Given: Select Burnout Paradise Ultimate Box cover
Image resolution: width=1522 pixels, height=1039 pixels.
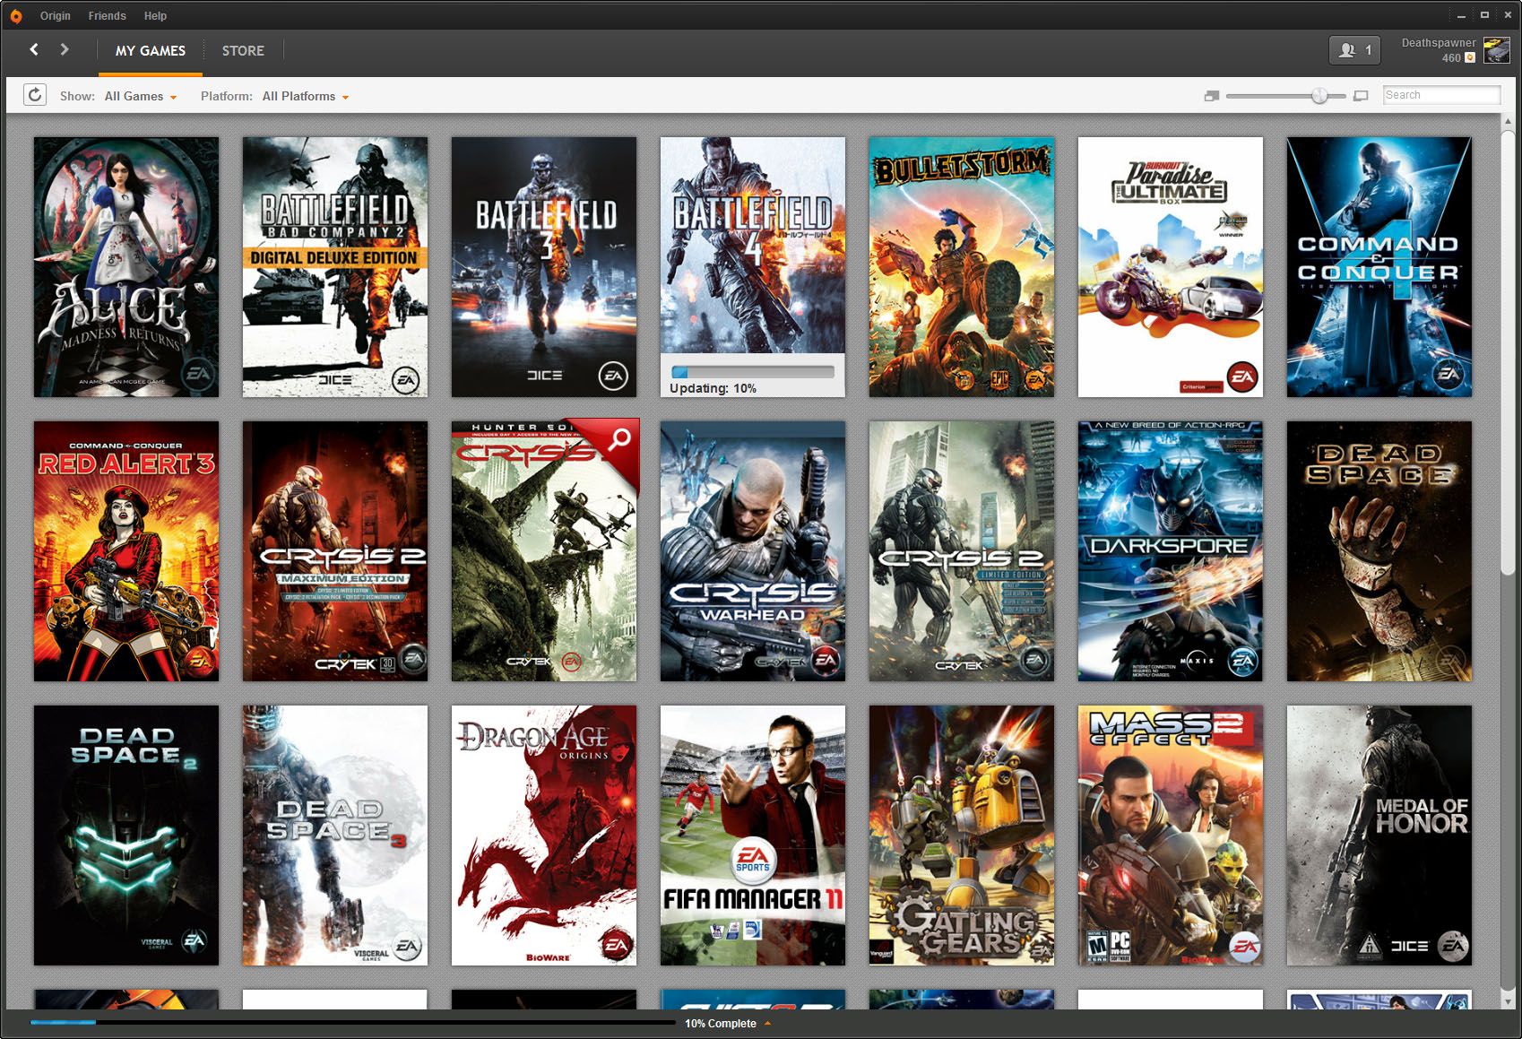Looking at the screenshot, I should pos(1171,267).
